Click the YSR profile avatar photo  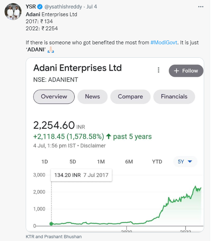(x=13, y=12)
